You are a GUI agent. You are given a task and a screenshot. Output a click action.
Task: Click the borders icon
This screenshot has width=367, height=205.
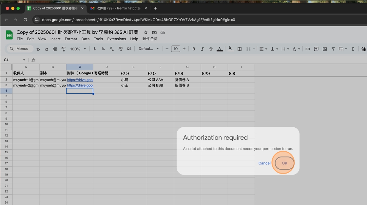click(x=240, y=49)
